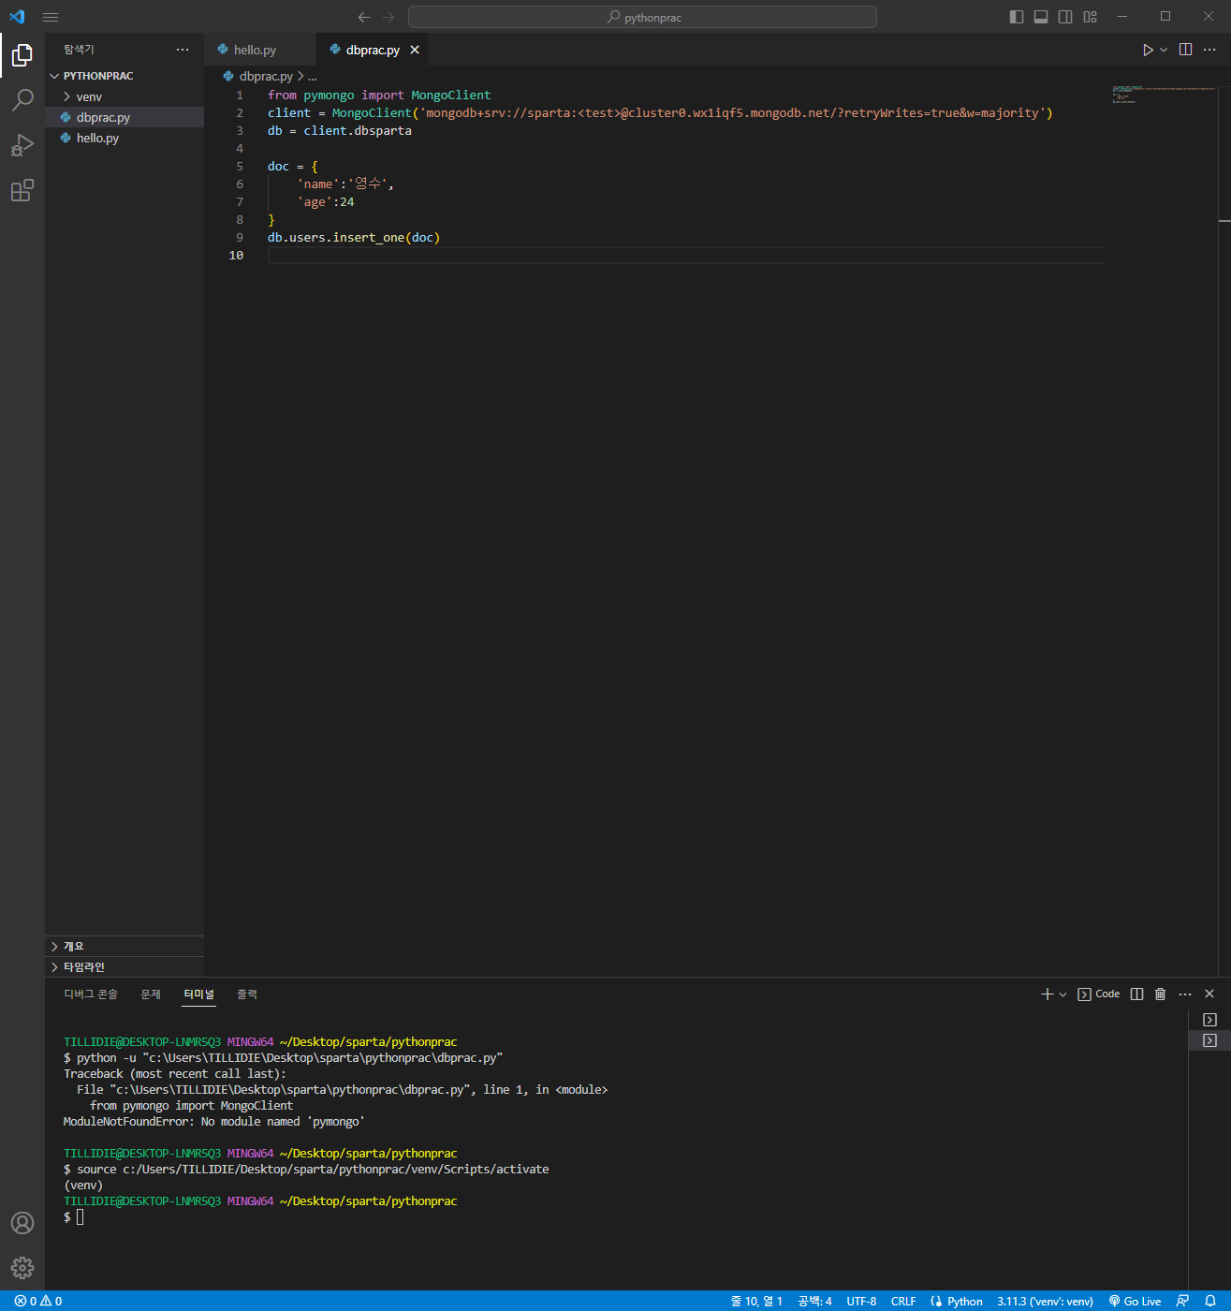Screen dimensions: 1231x1311
Task: Open the Extensions view
Action: [22, 191]
